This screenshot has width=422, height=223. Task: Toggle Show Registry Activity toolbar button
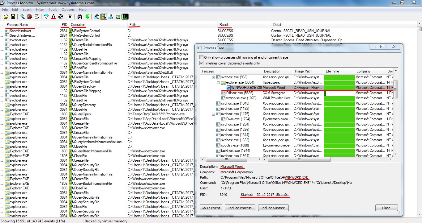coord(96,16)
